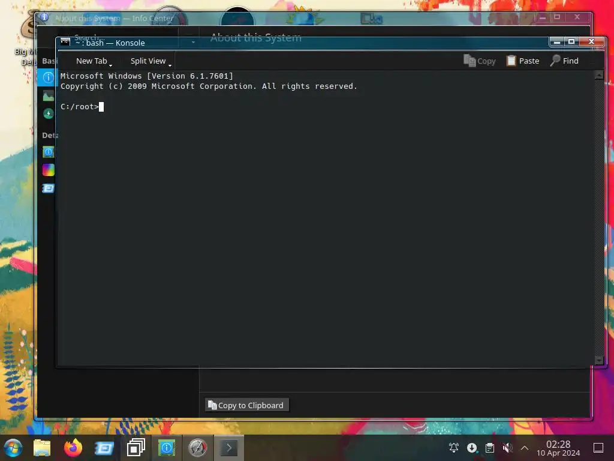Open the file manager from taskbar
The width and height of the screenshot is (614, 461).
42,448
